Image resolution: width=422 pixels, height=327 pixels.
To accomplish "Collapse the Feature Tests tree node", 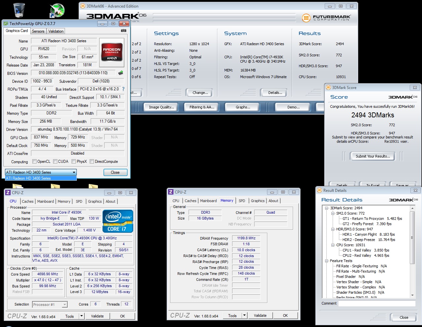I will [327, 261].
